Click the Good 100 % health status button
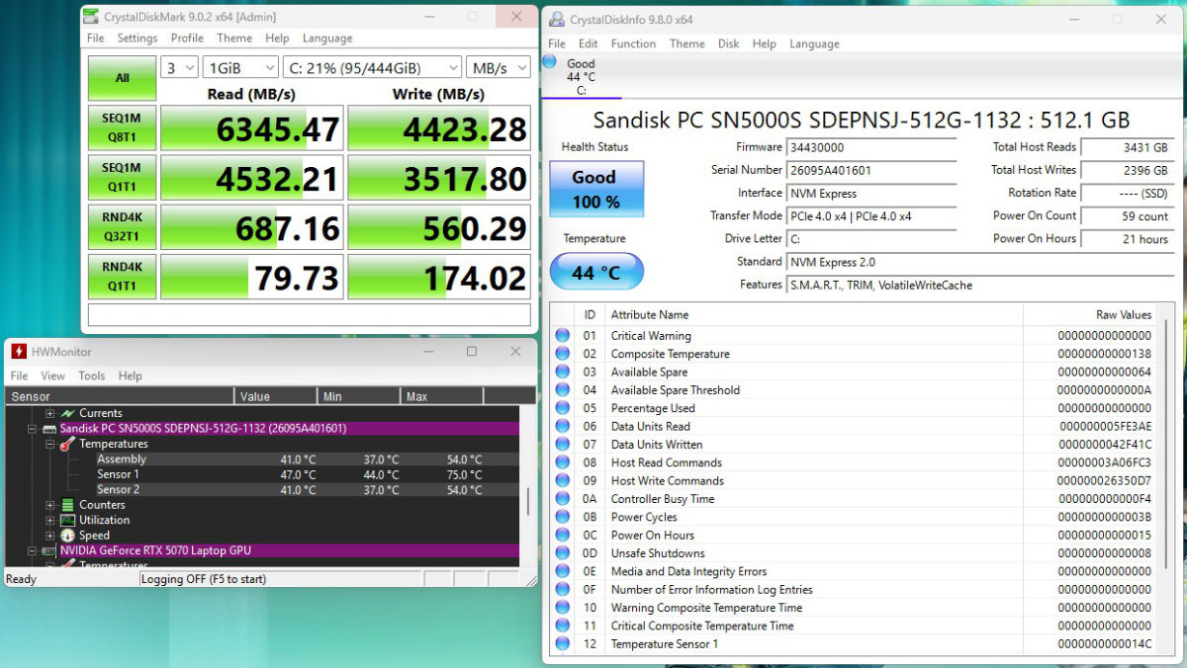This screenshot has width=1187, height=668. click(x=596, y=189)
